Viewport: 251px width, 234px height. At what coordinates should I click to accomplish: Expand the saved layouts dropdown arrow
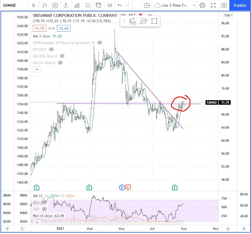(194, 5)
